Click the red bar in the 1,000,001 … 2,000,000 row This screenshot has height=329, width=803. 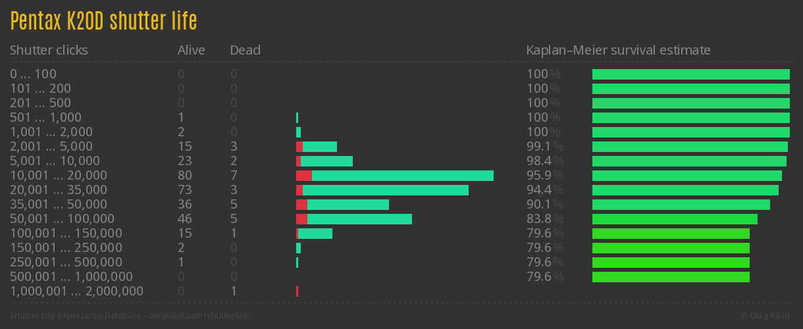pyautogui.click(x=297, y=291)
